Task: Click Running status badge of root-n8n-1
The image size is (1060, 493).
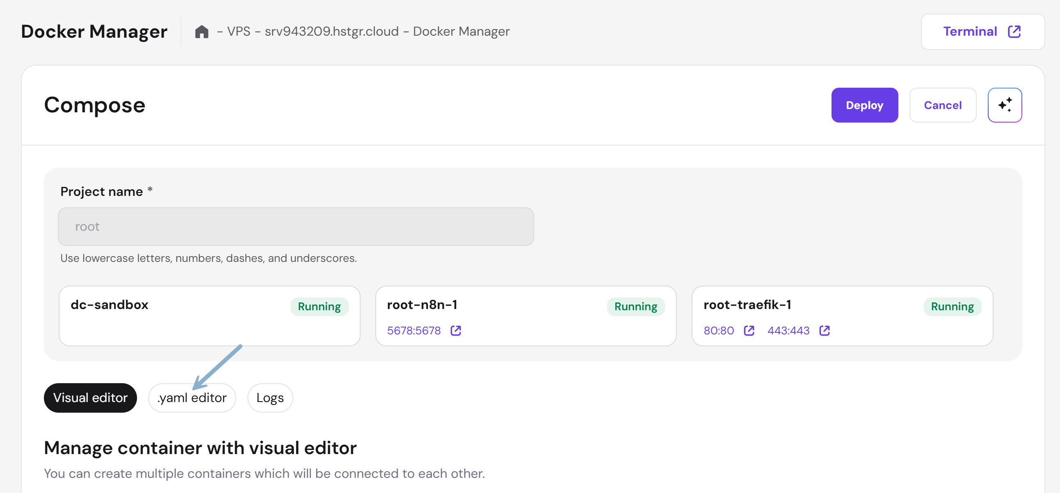Action: [636, 306]
